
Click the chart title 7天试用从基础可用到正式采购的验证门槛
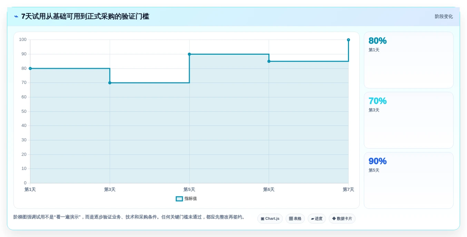pos(85,17)
